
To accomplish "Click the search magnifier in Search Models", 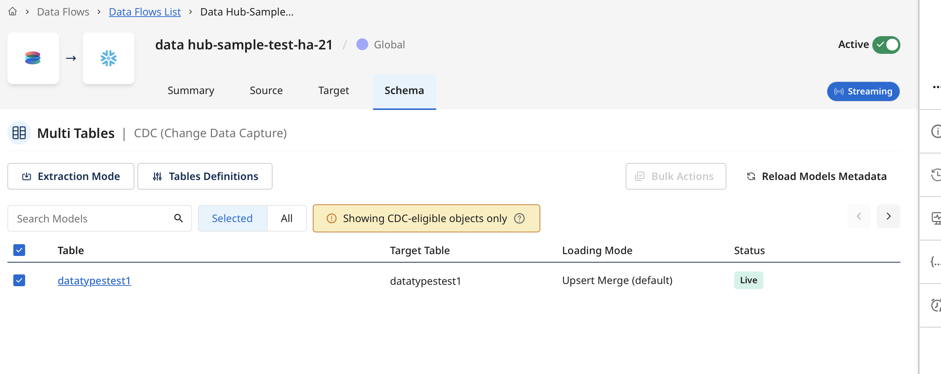I will click(178, 218).
